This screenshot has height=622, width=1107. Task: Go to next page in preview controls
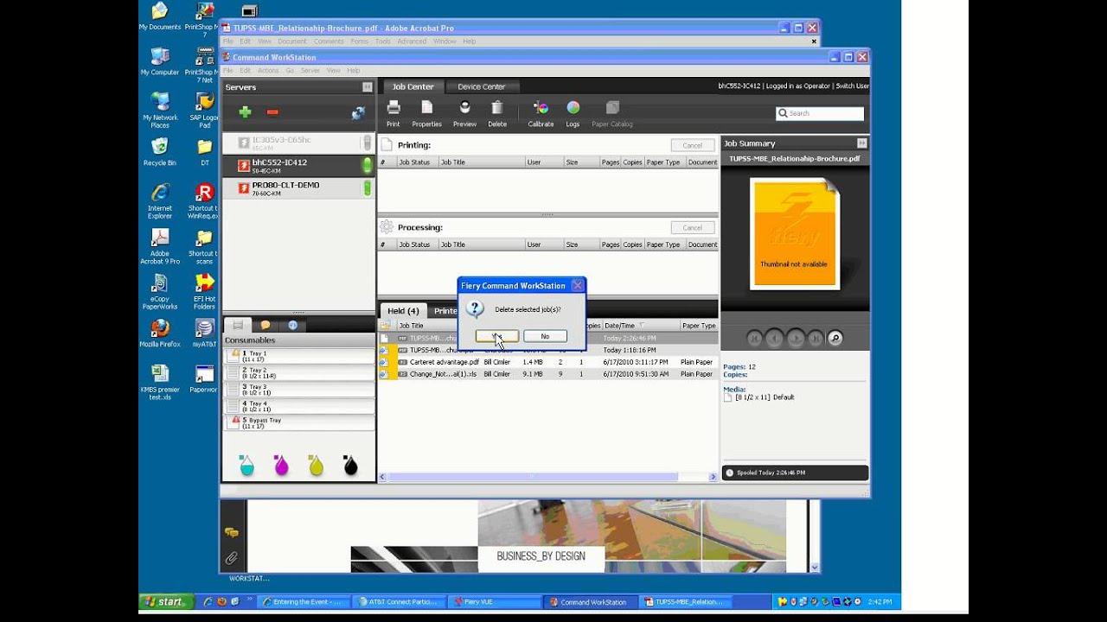tap(796, 339)
